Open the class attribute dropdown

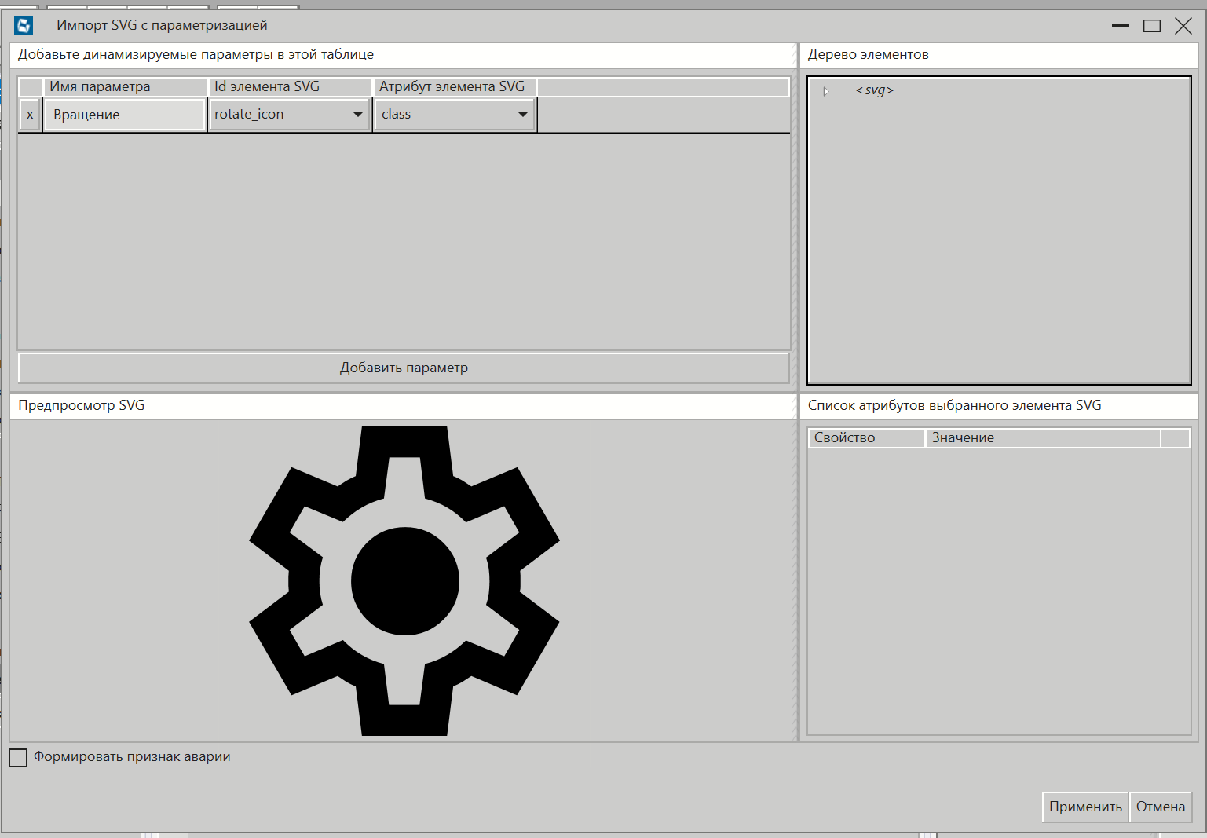[x=523, y=115]
